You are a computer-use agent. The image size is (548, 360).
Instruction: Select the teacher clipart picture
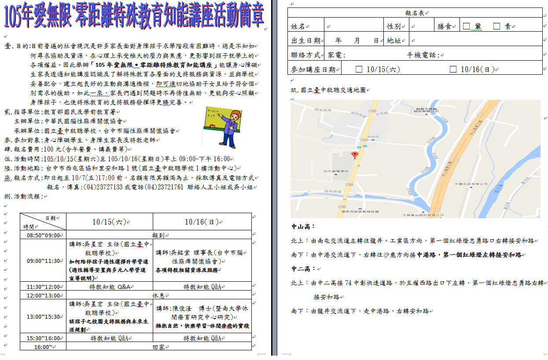click(222, 126)
